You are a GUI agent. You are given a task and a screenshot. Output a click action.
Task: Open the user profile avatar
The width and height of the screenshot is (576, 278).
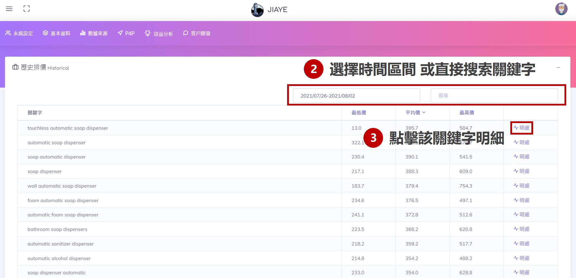[x=561, y=9]
